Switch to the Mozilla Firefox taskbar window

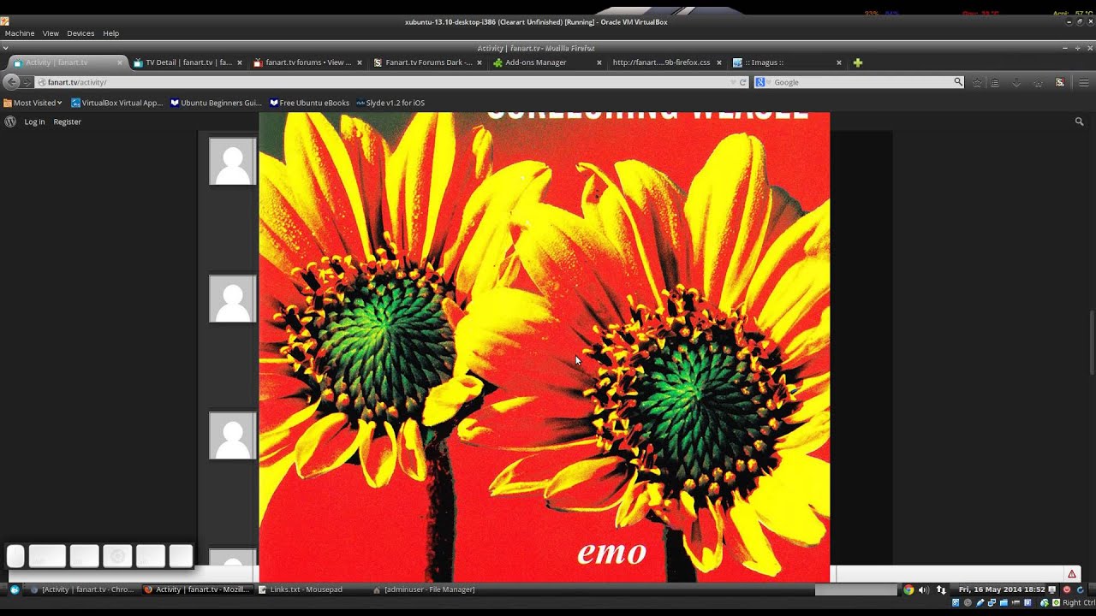[198, 589]
